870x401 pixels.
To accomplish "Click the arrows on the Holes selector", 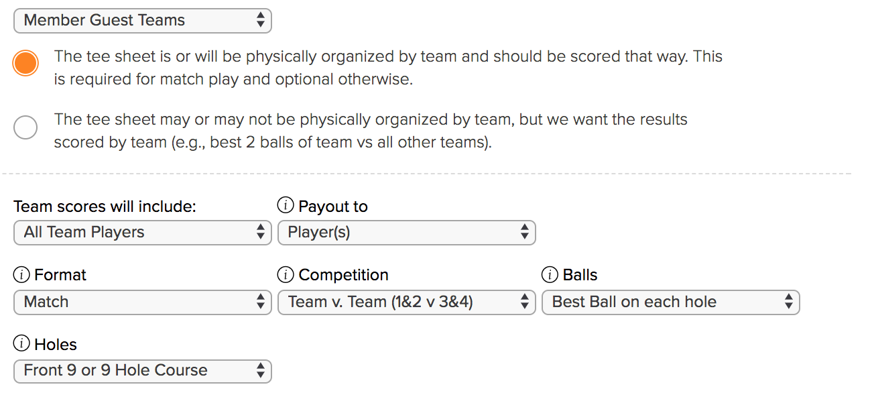I will (261, 371).
